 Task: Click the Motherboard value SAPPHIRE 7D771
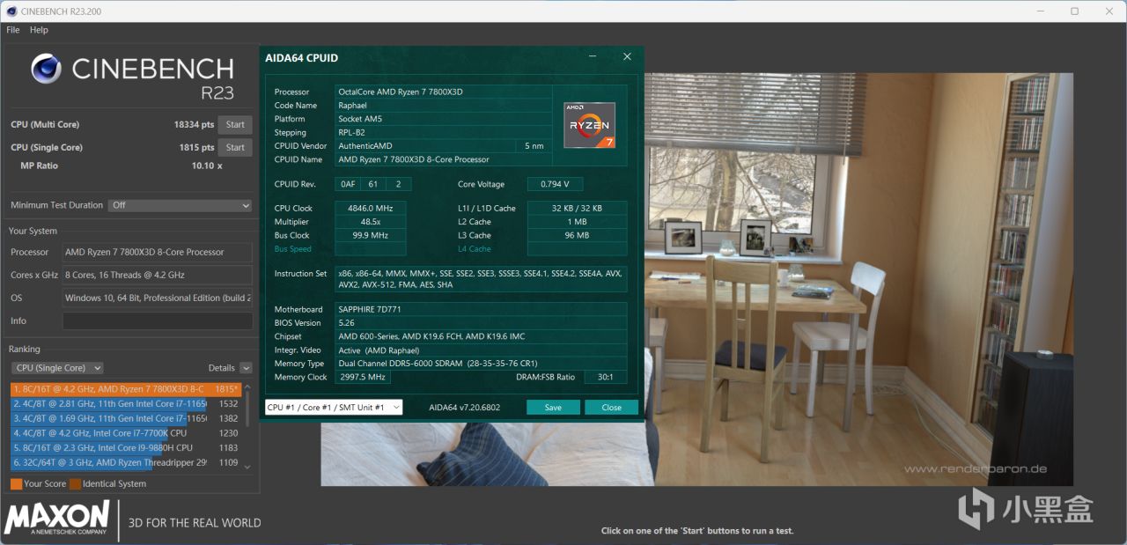481,309
